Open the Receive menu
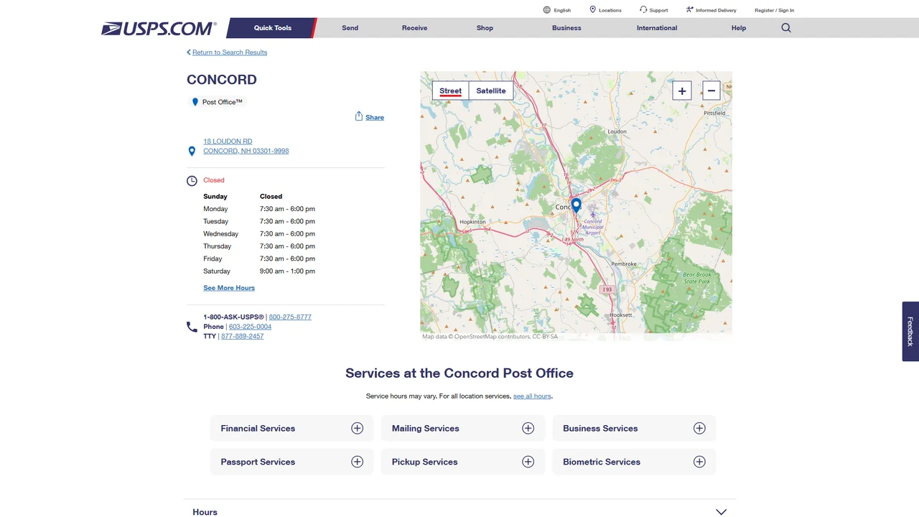Image resolution: width=919 pixels, height=517 pixels. coord(414,28)
